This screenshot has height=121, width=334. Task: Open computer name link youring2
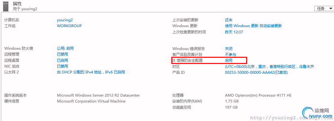coord(65,20)
